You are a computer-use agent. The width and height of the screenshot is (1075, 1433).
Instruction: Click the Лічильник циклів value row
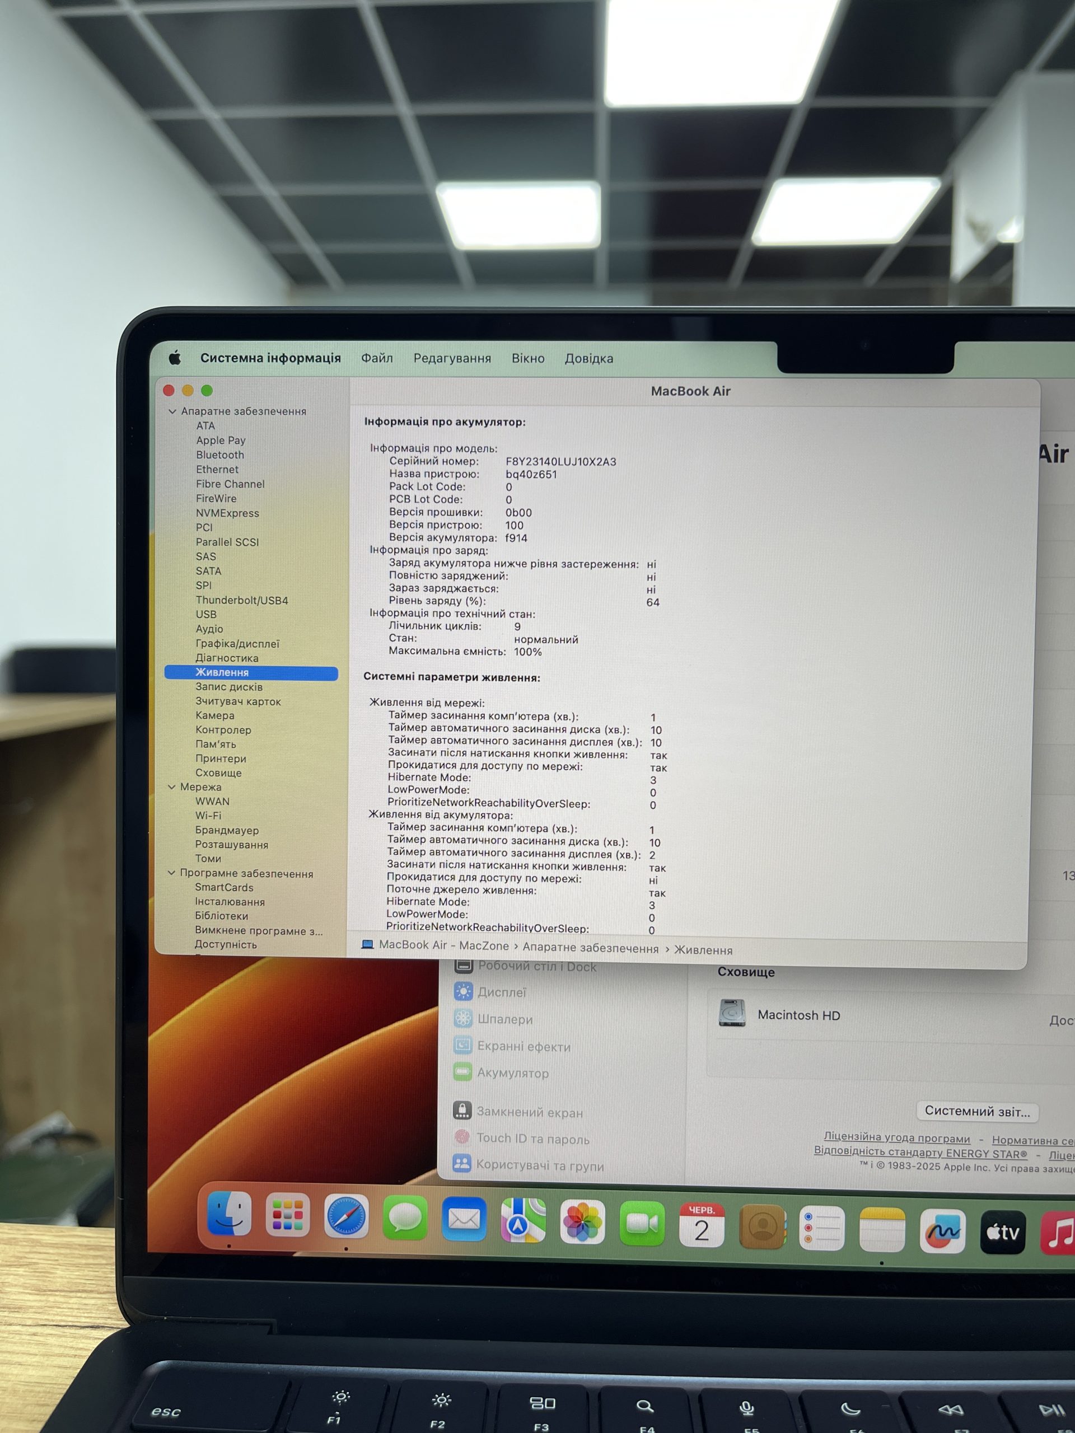(454, 626)
